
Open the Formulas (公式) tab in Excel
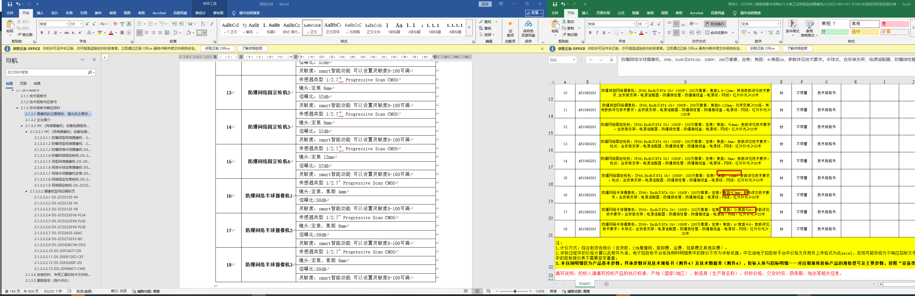(x=621, y=13)
